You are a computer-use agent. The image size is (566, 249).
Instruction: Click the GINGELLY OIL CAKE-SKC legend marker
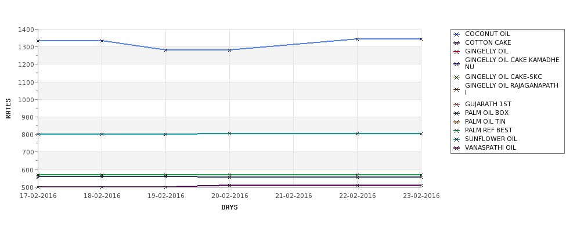457,77
